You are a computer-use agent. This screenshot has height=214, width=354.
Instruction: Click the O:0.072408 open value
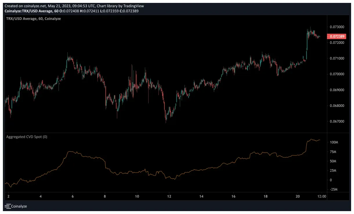coord(69,11)
